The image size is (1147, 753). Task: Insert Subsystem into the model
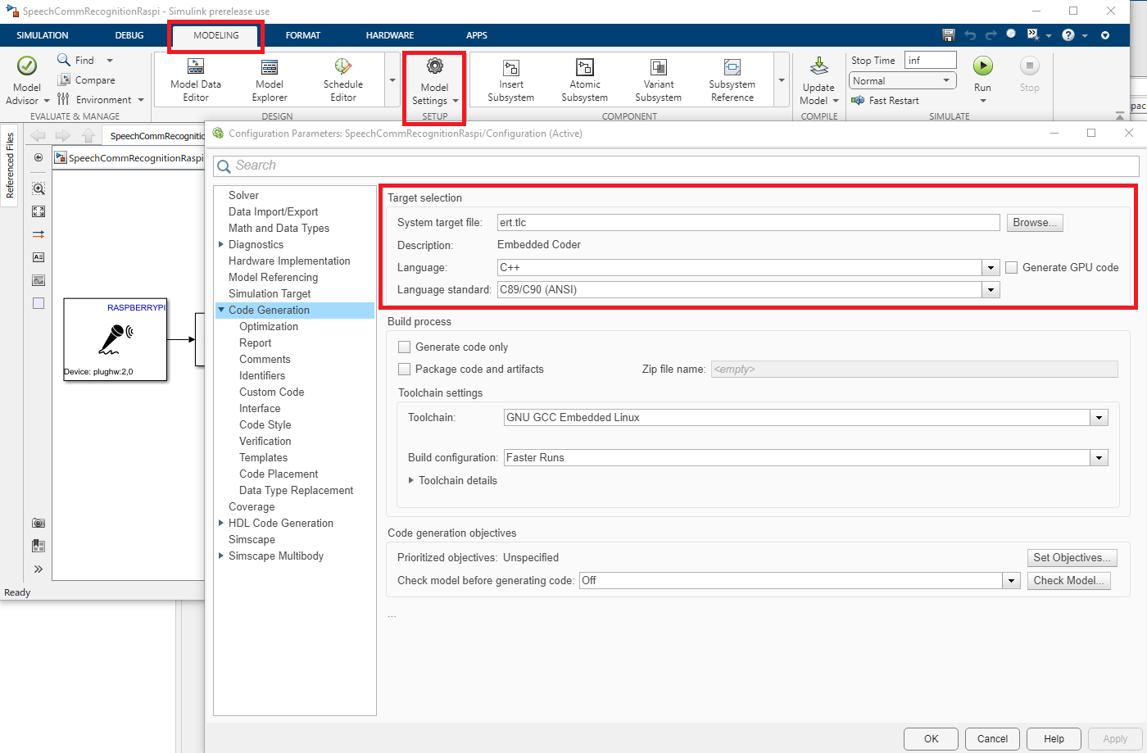[510, 79]
